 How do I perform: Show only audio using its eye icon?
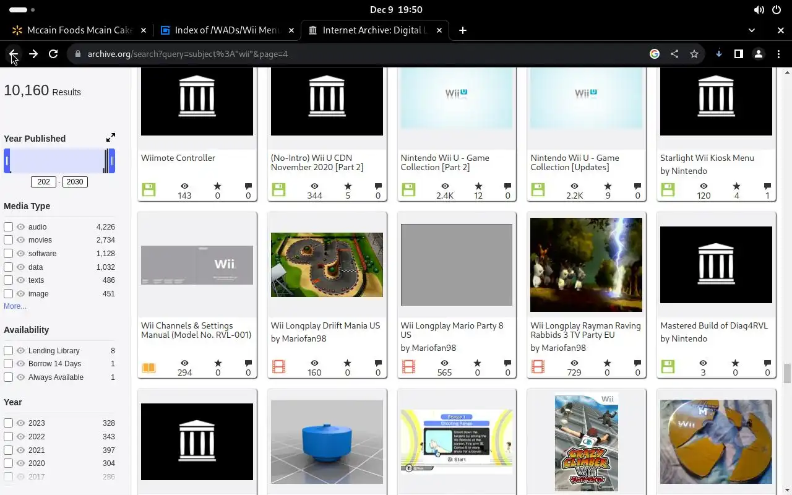(x=21, y=227)
